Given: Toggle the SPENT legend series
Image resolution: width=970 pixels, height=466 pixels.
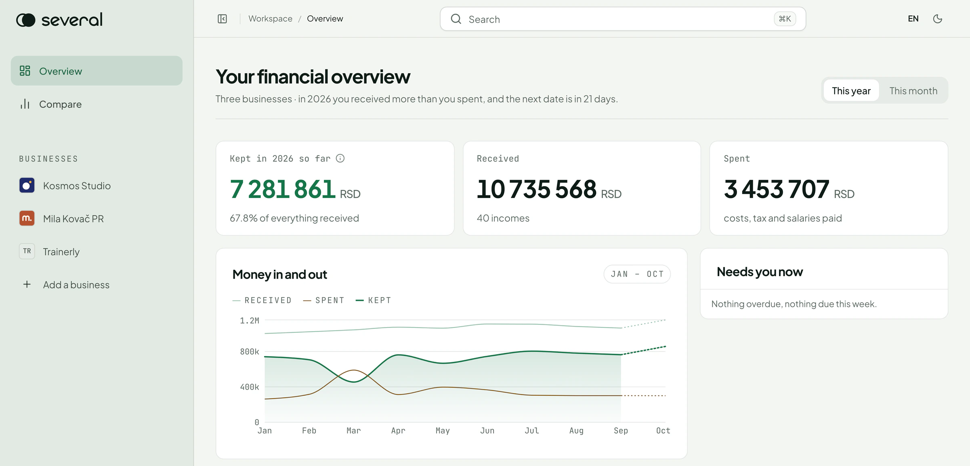Looking at the screenshot, I should click(324, 300).
